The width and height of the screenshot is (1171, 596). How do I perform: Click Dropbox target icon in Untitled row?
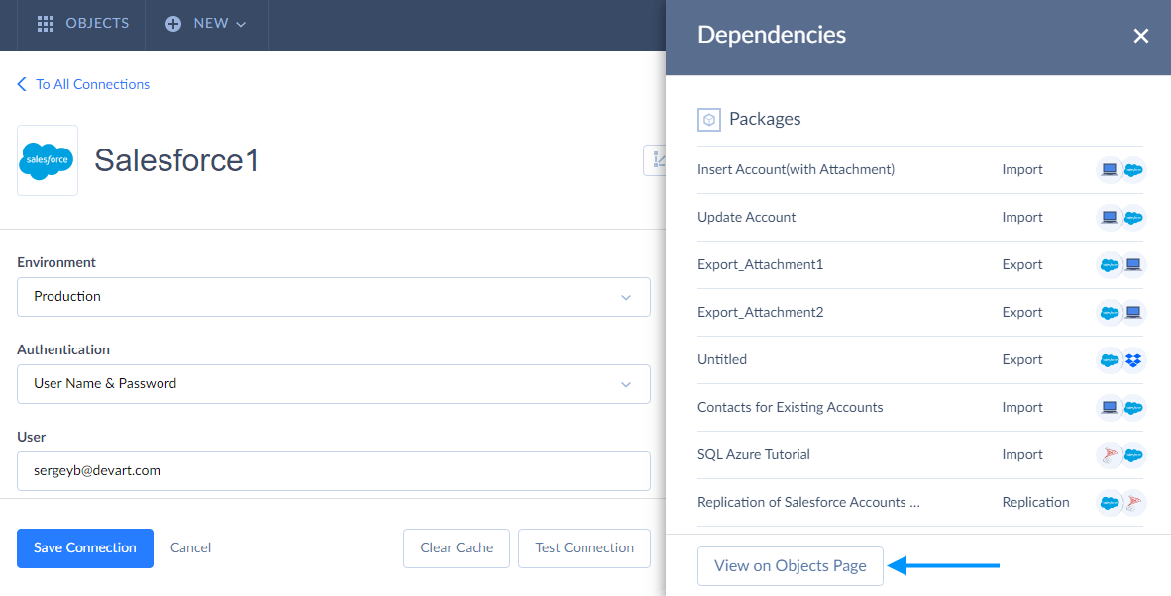(x=1133, y=360)
